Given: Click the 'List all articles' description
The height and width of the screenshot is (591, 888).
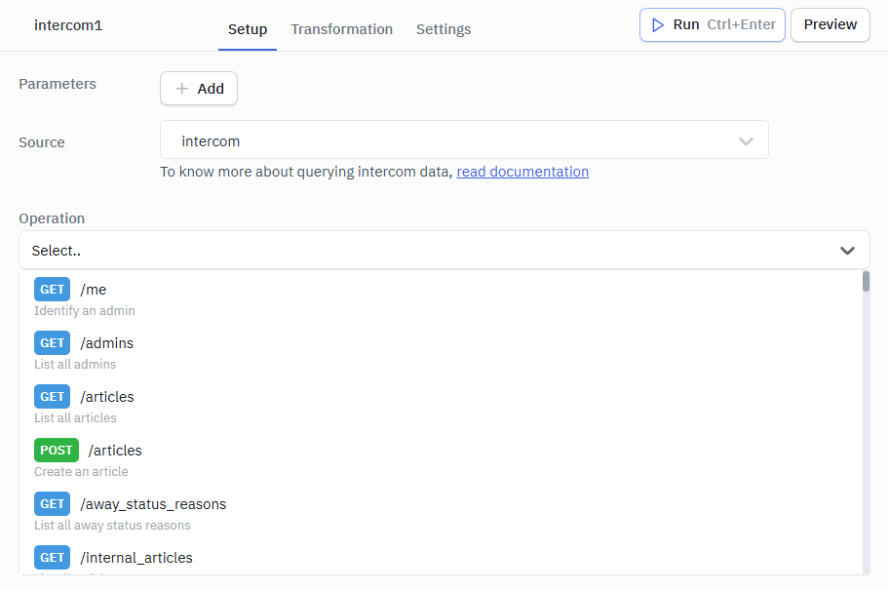Looking at the screenshot, I should coord(75,418).
